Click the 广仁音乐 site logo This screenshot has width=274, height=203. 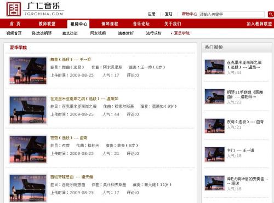[x=35, y=9]
